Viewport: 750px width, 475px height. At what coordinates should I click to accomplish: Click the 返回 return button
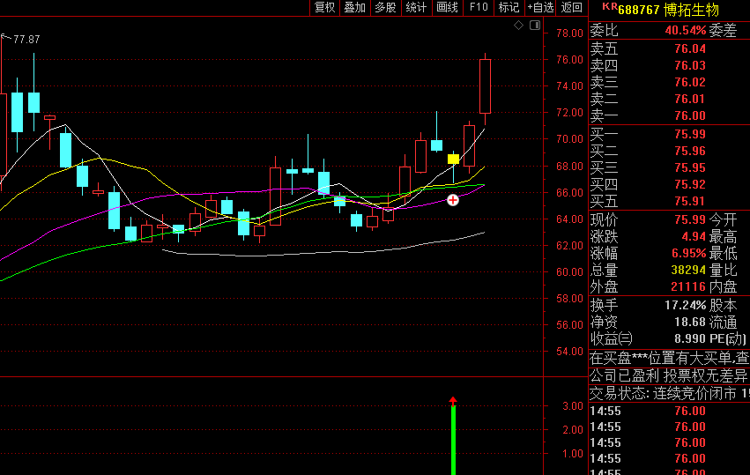(572, 8)
